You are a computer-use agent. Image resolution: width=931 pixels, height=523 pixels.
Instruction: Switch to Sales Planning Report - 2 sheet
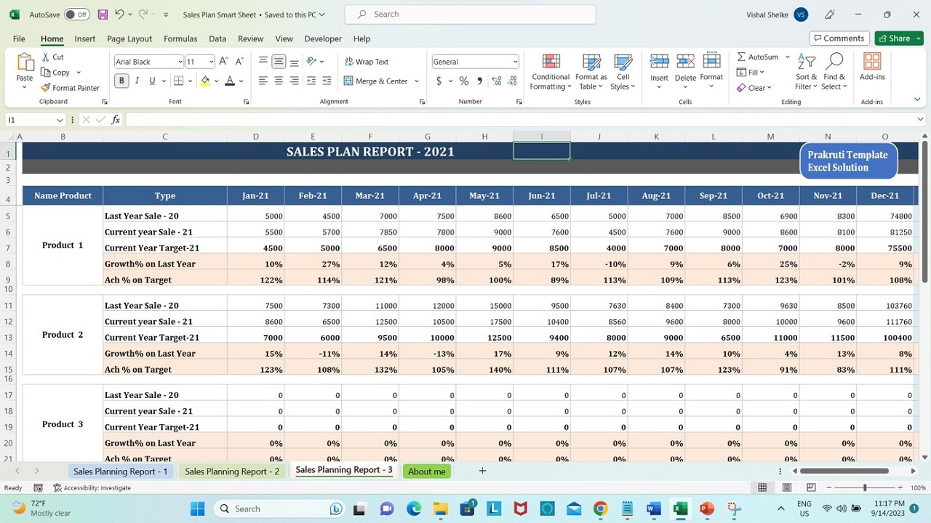tap(232, 471)
